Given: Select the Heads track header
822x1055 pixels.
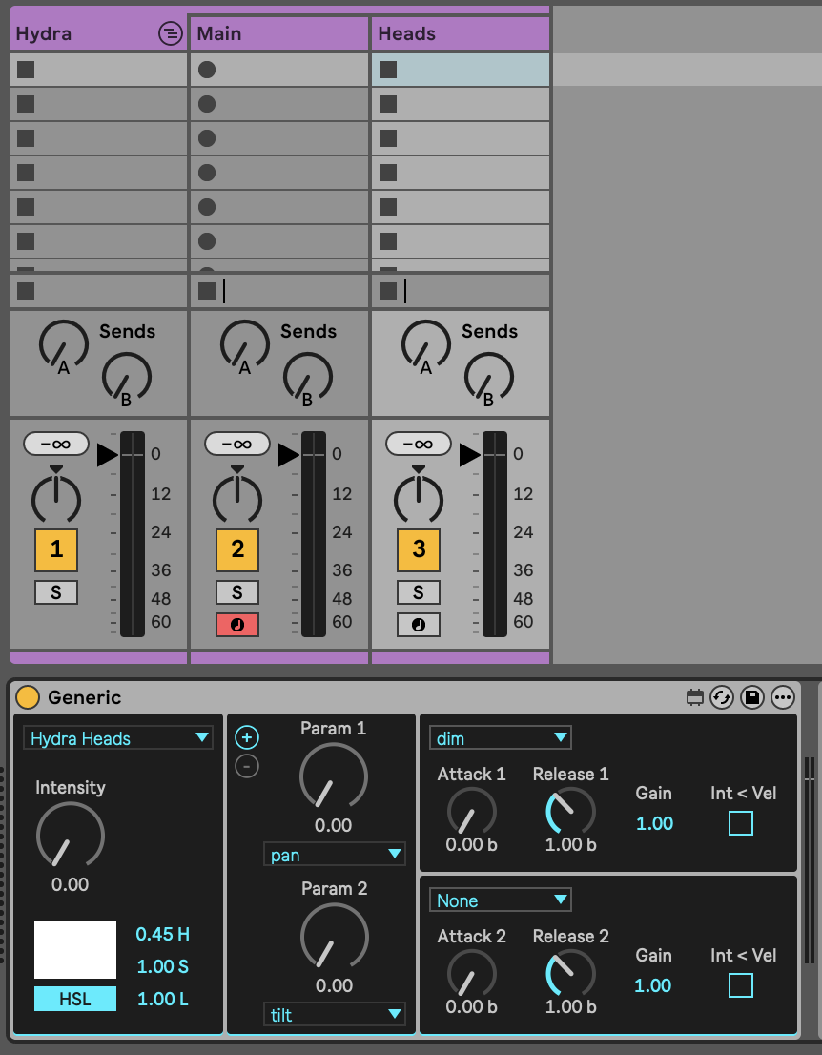Looking at the screenshot, I should [x=460, y=33].
